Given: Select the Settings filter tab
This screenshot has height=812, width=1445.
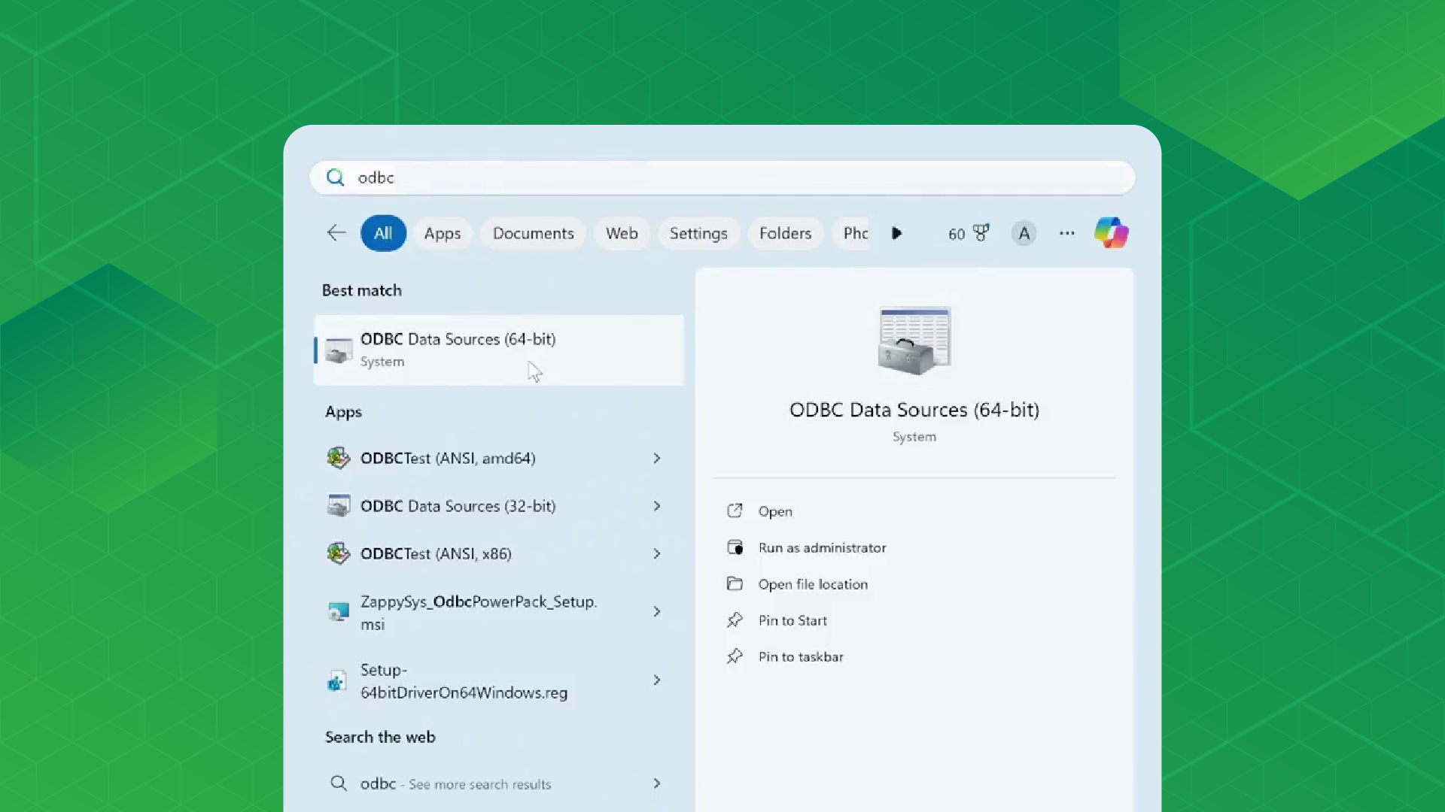Looking at the screenshot, I should pyautogui.click(x=698, y=234).
